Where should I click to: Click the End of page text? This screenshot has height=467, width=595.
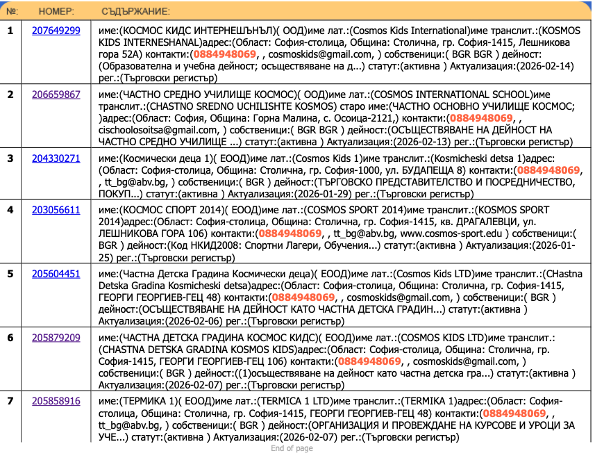(292, 449)
